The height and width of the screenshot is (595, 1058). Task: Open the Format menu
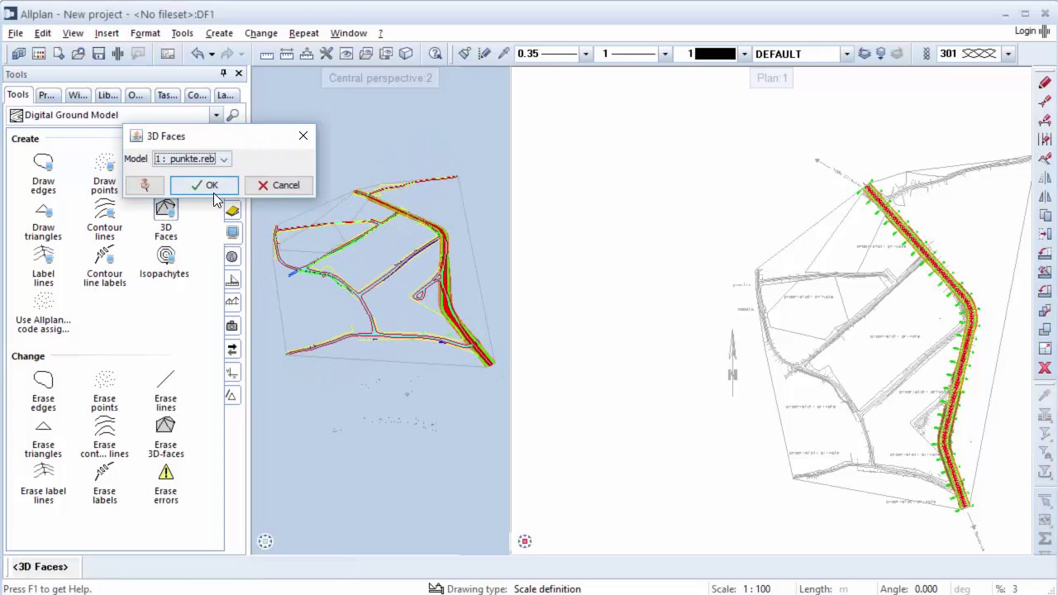(x=145, y=33)
